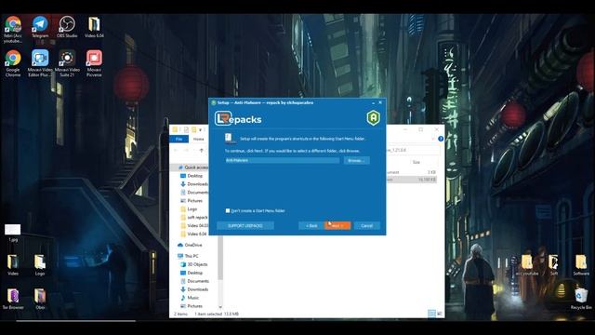Viewport: 595px width, 335px height.
Task: Launch Movavi Video Suite 21 shortcut
Action: [67, 63]
